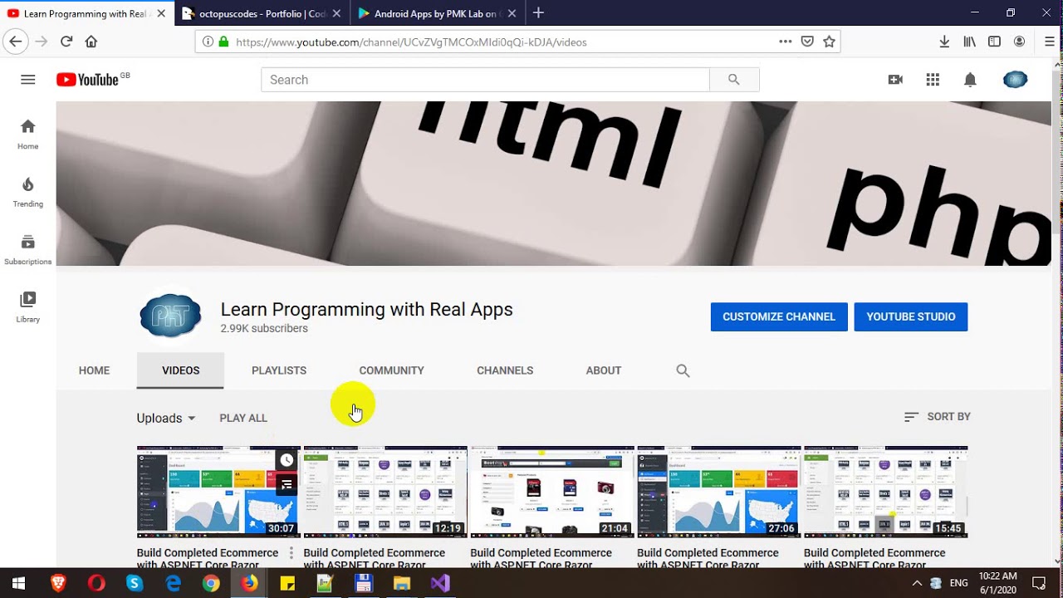Click the browser forward arrow
The image size is (1063, 598).
coord(42,42)
